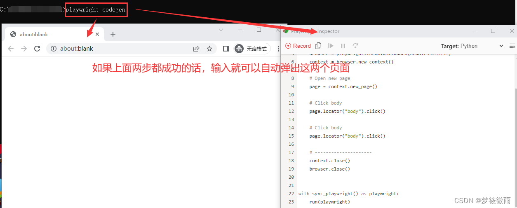Share this page via the share icon

[x=196, y=49]
